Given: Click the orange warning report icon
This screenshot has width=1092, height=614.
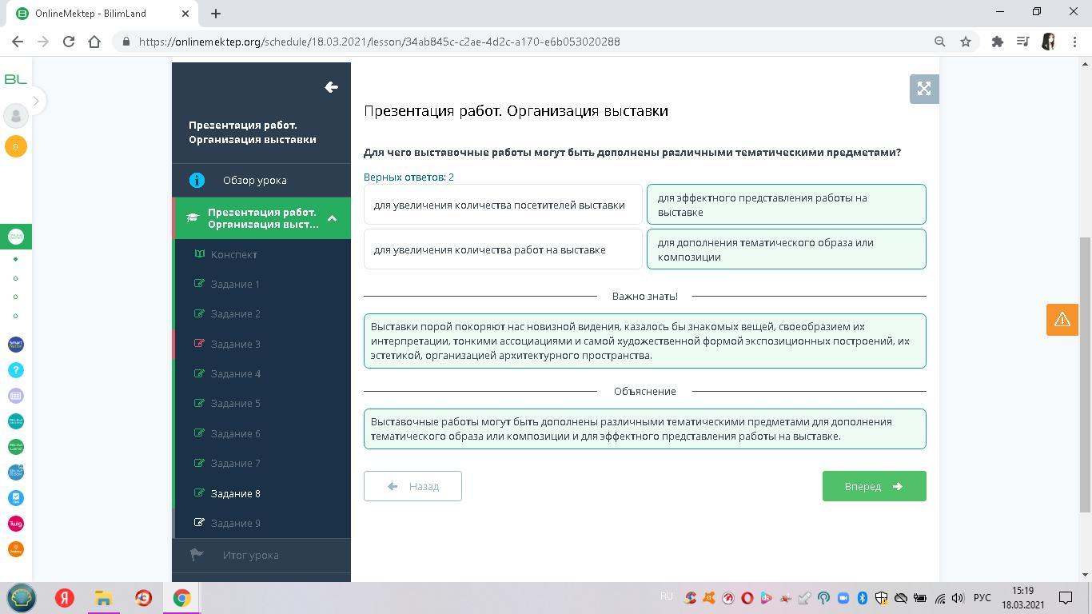Looking at the screenshot, I should [x=1062, y=320].
